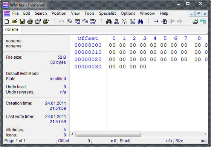Select first hex byte at offset 00000030
The image size is (211, 147).
point(112,67)
